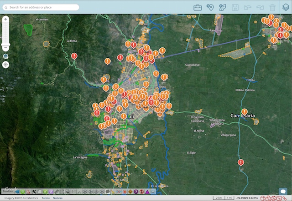The width and height of the screenshot is (292, 201).
Task: Open the briefcase toolbox icon in header
Action: [198, 8]
